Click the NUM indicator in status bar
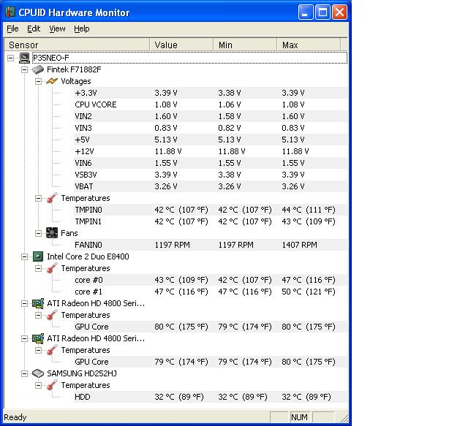Viewport: 468px width, 426px height. click(299, 417)
